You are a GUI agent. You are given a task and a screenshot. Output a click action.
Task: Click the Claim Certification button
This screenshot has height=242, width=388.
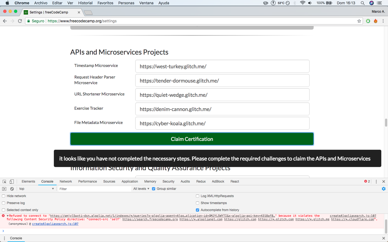click(192, 139)
